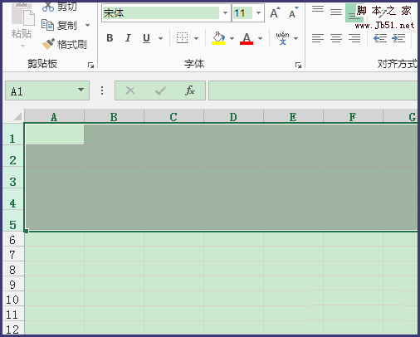Click formula bar resize dots handle

(102, 90)
